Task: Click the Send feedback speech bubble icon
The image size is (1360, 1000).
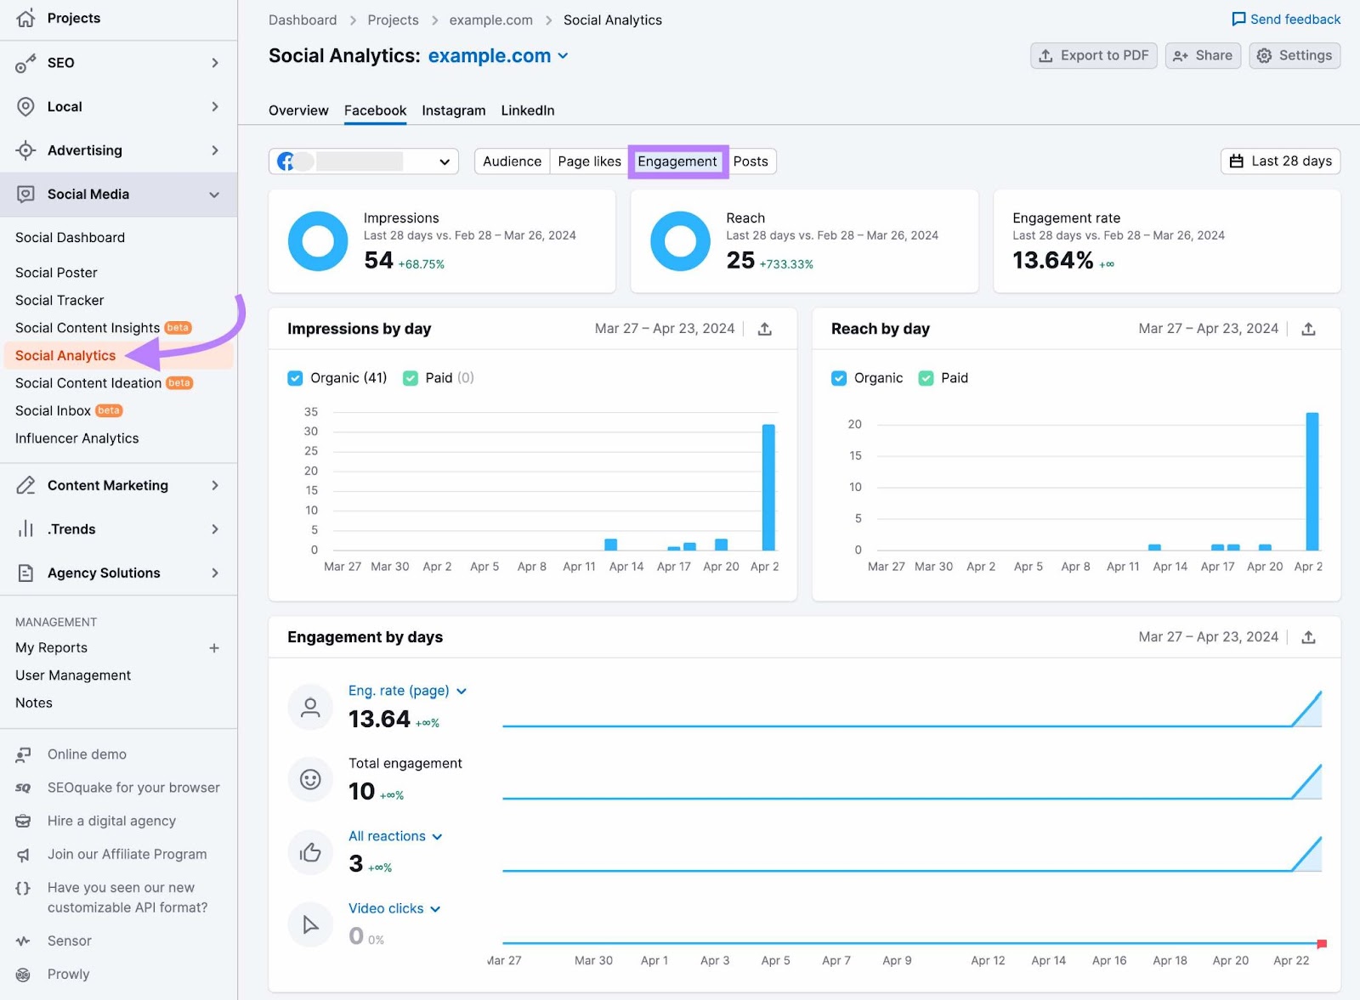Action: (x=1238, y=19)
